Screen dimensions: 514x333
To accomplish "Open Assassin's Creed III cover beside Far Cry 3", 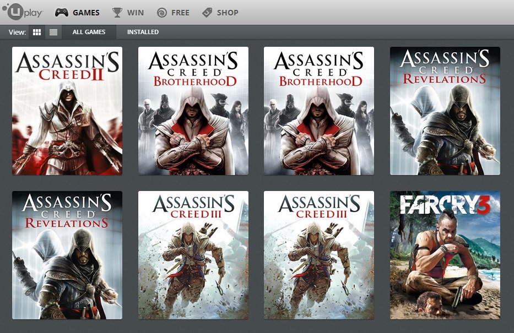I will tap(319, 255).
